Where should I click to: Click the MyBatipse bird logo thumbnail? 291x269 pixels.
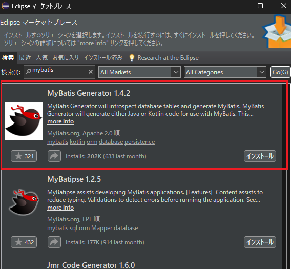(x=24, y=202)
